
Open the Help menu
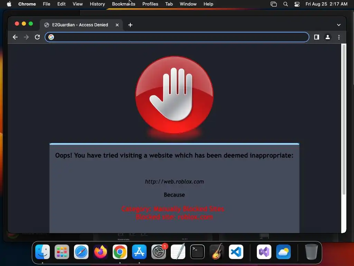[208, 4]
